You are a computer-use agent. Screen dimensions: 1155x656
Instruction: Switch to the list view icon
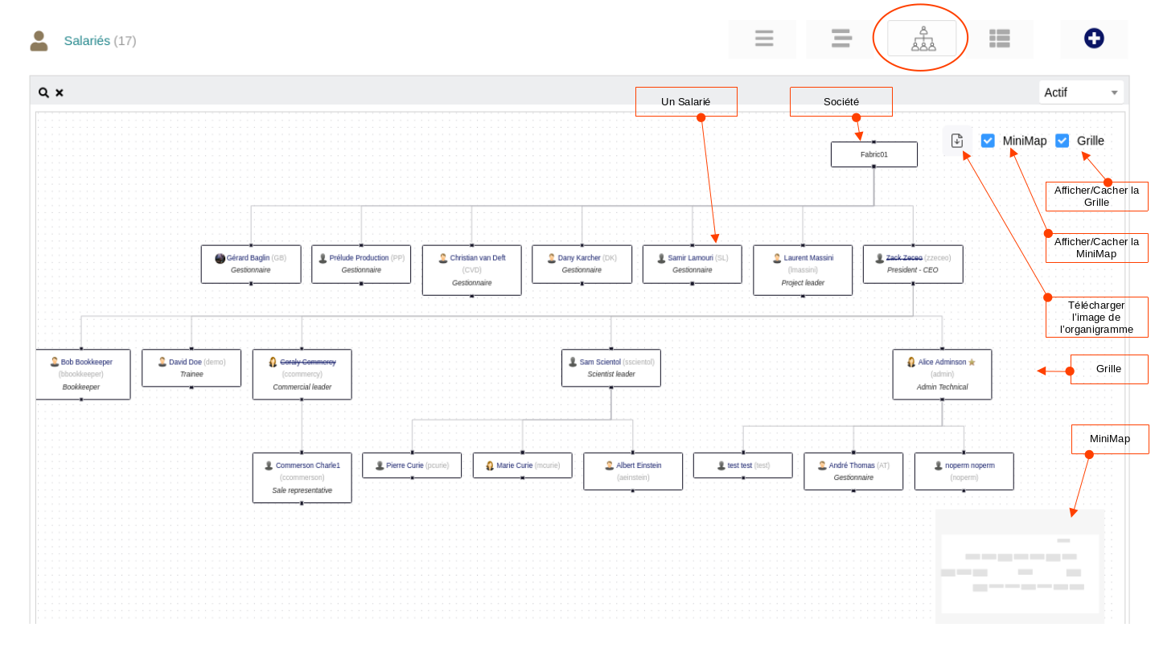[x=763, y=39]
